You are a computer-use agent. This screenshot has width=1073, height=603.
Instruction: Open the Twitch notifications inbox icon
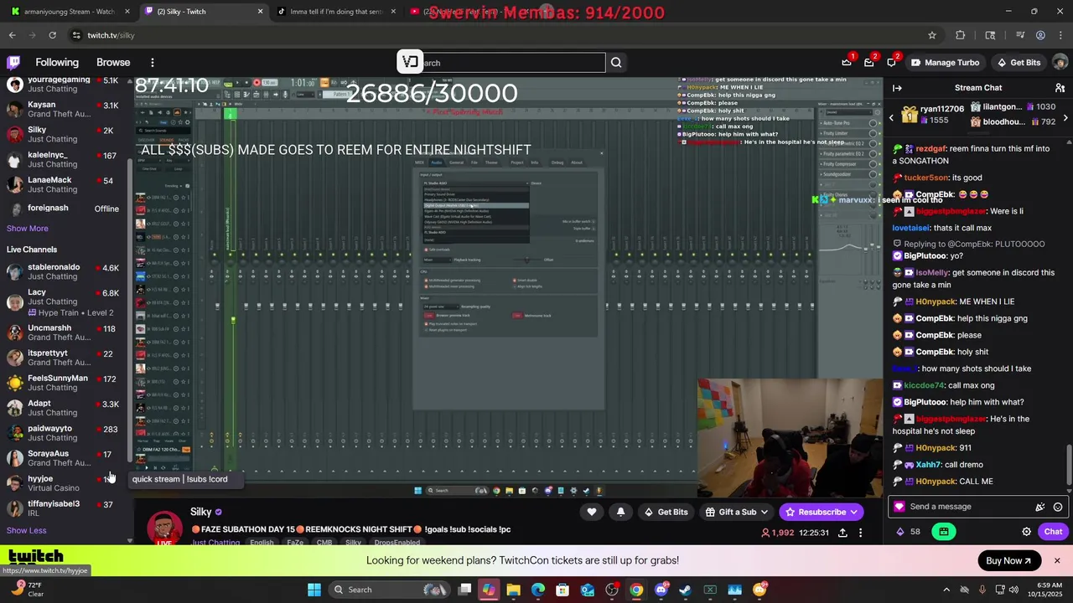coord(869,62)
